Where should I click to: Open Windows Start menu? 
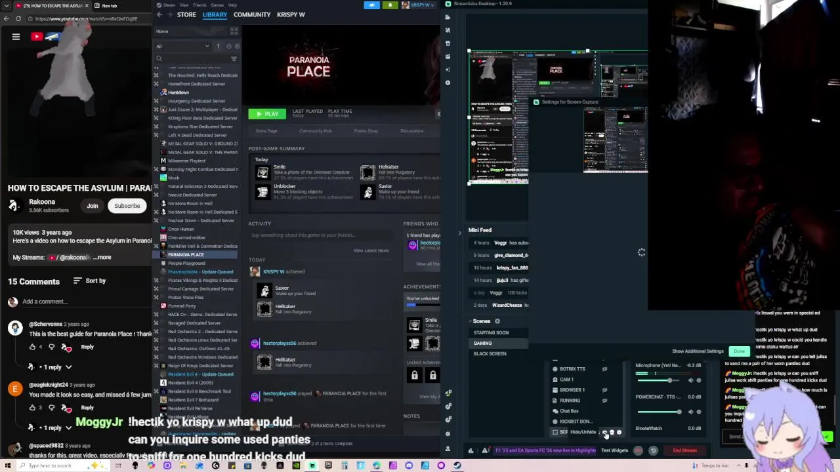point(9,465)
